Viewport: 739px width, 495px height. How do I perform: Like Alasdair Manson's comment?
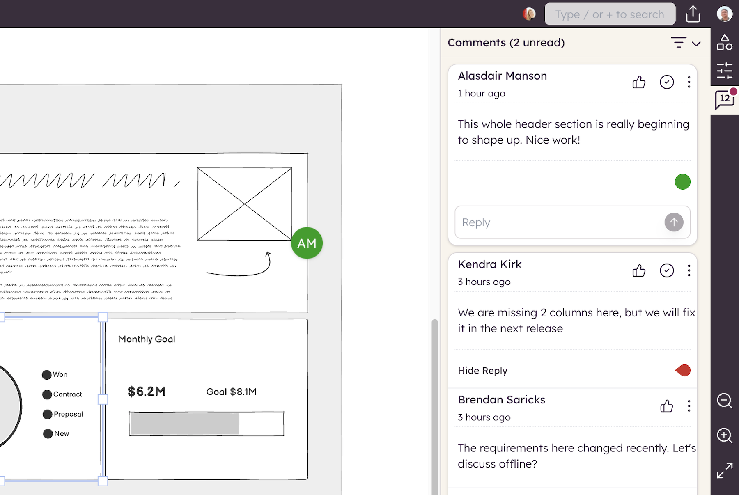pyautogui.click(x=639, y=82)
